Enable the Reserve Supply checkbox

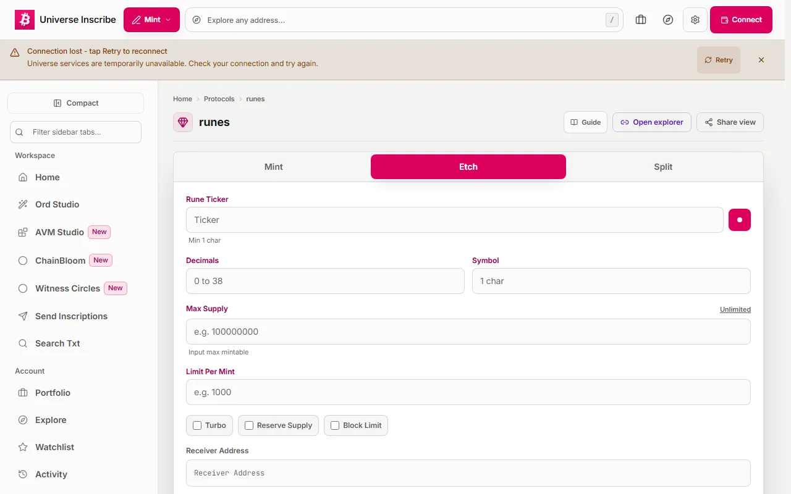[249, 425]
